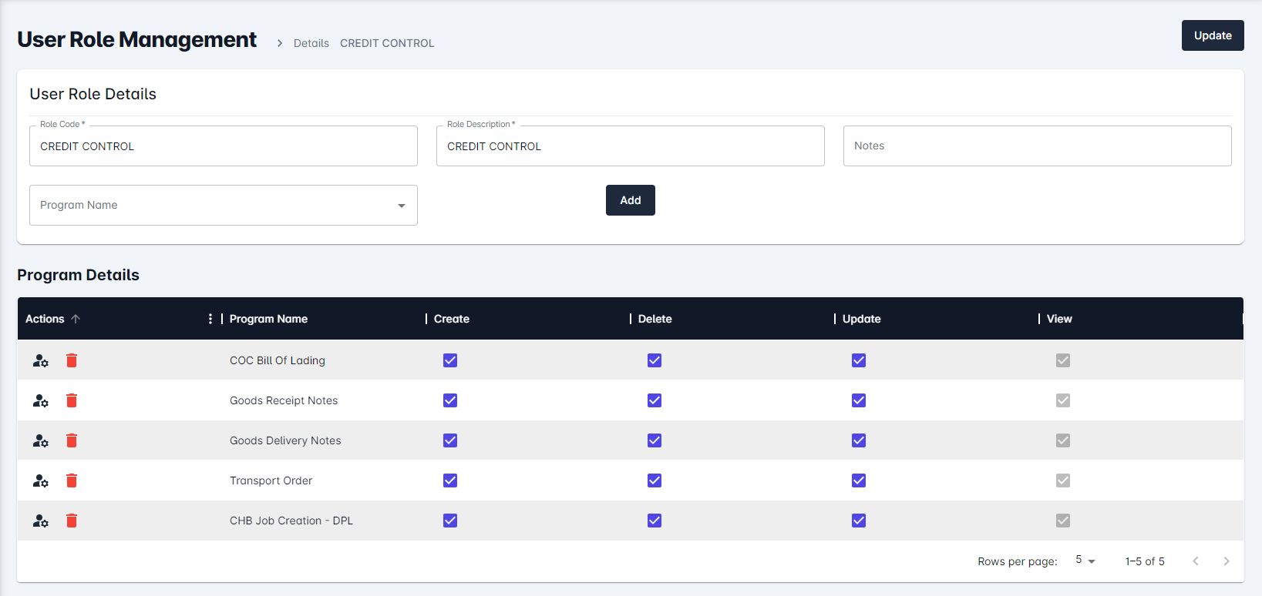
Task: Open user settings for Goods Delivery Notes
Action: pos(41,440)
